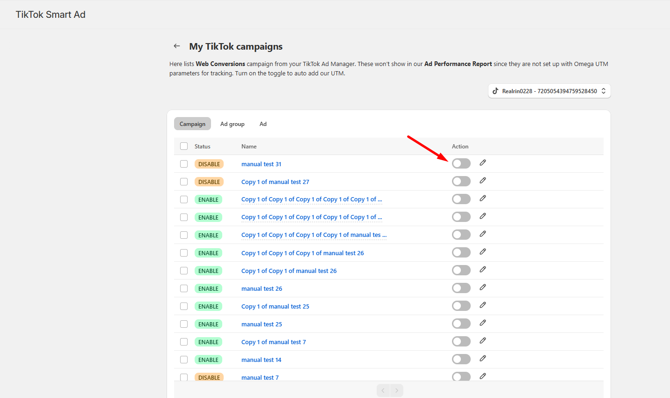Click edit pencil for Copy 1 of Copy 1 of manual test 26
The image size is (670, 398).
[x=482, y=270]
